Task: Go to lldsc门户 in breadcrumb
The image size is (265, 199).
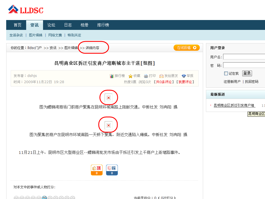Action: pos(35,48)
